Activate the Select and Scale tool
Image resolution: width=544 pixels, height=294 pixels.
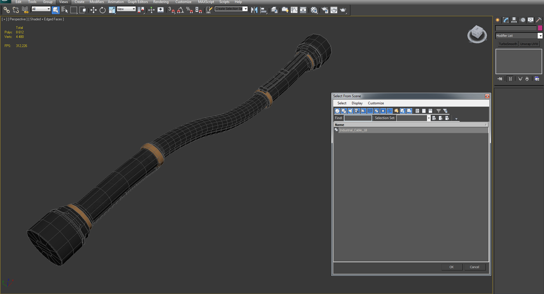(112, 10)
